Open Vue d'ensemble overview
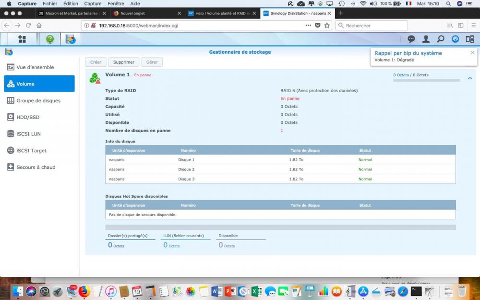 click(x=35, y=67)
